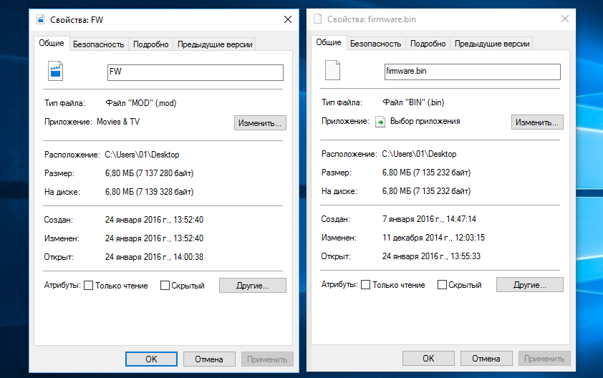Screen dimensions: 603x378
Task: Click the green application chooser icon
Action: pos(381,122)
